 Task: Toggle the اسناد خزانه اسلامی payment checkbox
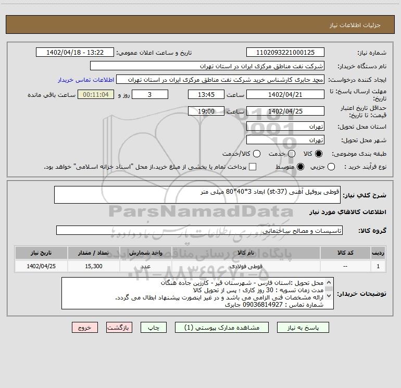[253, 167]
